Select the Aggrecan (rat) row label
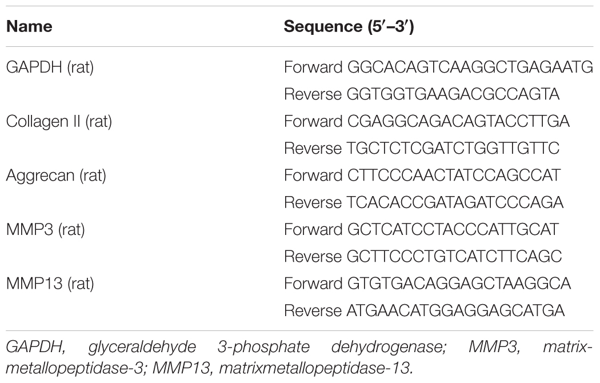Image resolution: width=600 pixels, height=383 pixels. (x=56, y=175)
